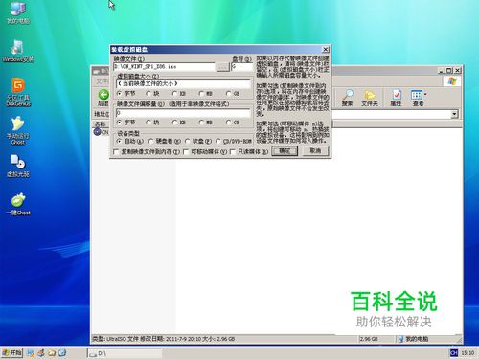Open 我的电脑 desktop icon

click(18, 12)
